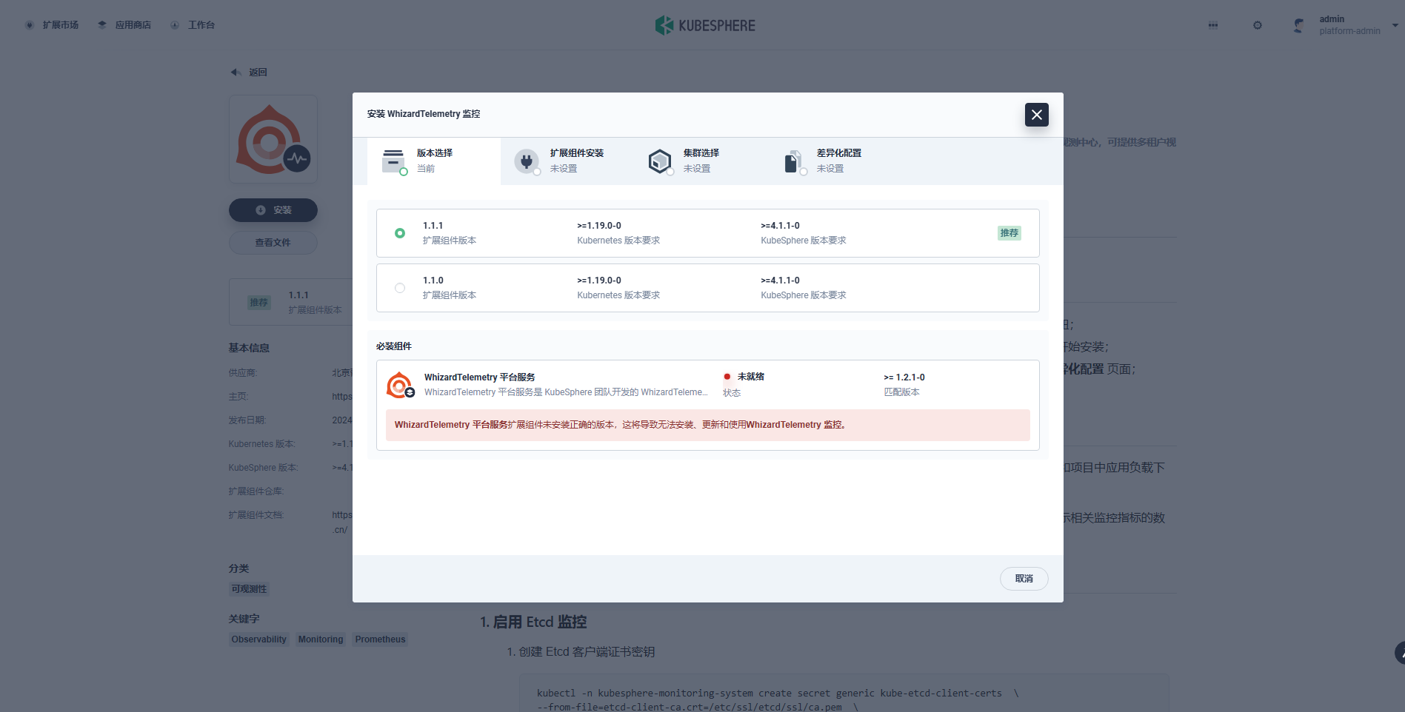Expand the admin account dropdown arrow
This screenshot has width=1405, height=712.
click(x=1395, y=25)
